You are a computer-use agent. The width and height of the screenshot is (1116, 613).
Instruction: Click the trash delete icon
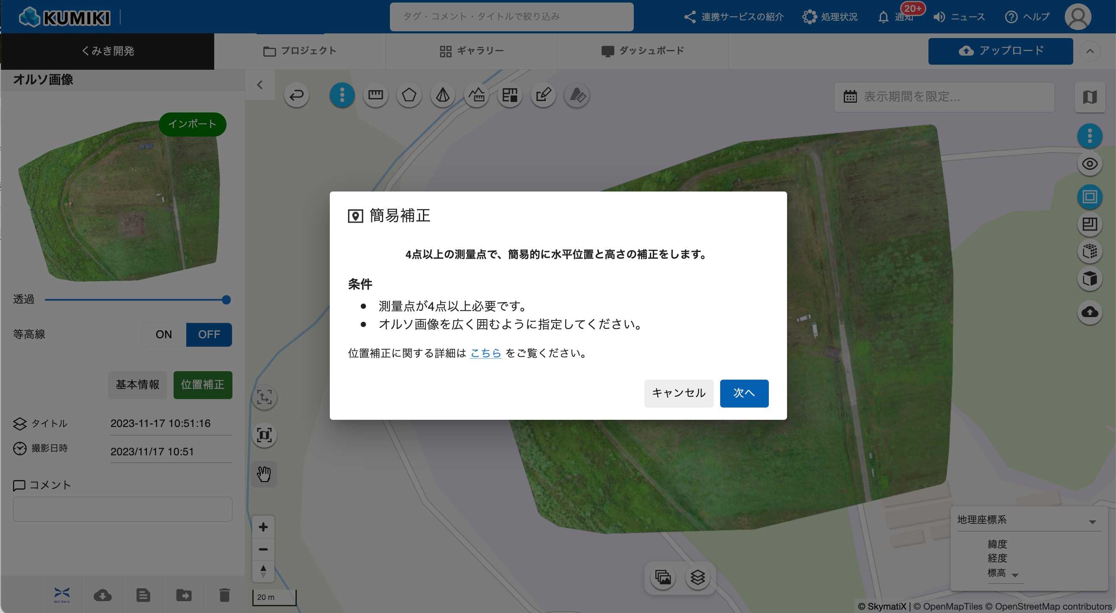pos(224,595)
